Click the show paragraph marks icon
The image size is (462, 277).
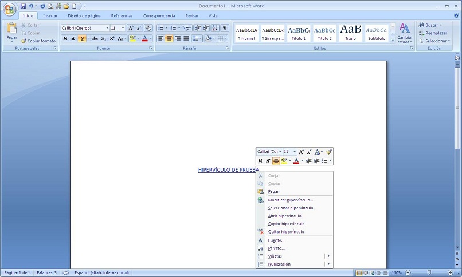[x=225, y=28]
